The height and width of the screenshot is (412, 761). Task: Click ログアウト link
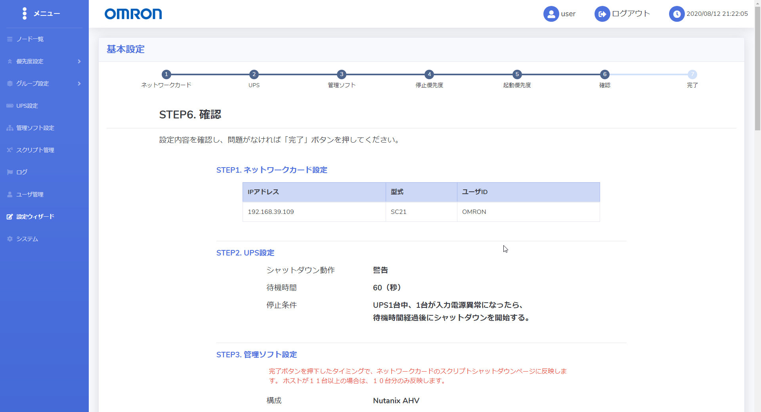[x=631, y=13]
